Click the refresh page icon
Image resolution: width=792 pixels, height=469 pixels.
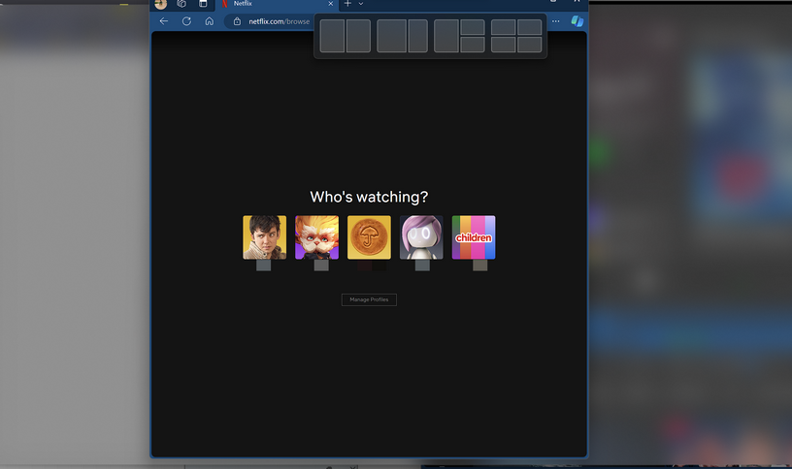click(186, 21)
